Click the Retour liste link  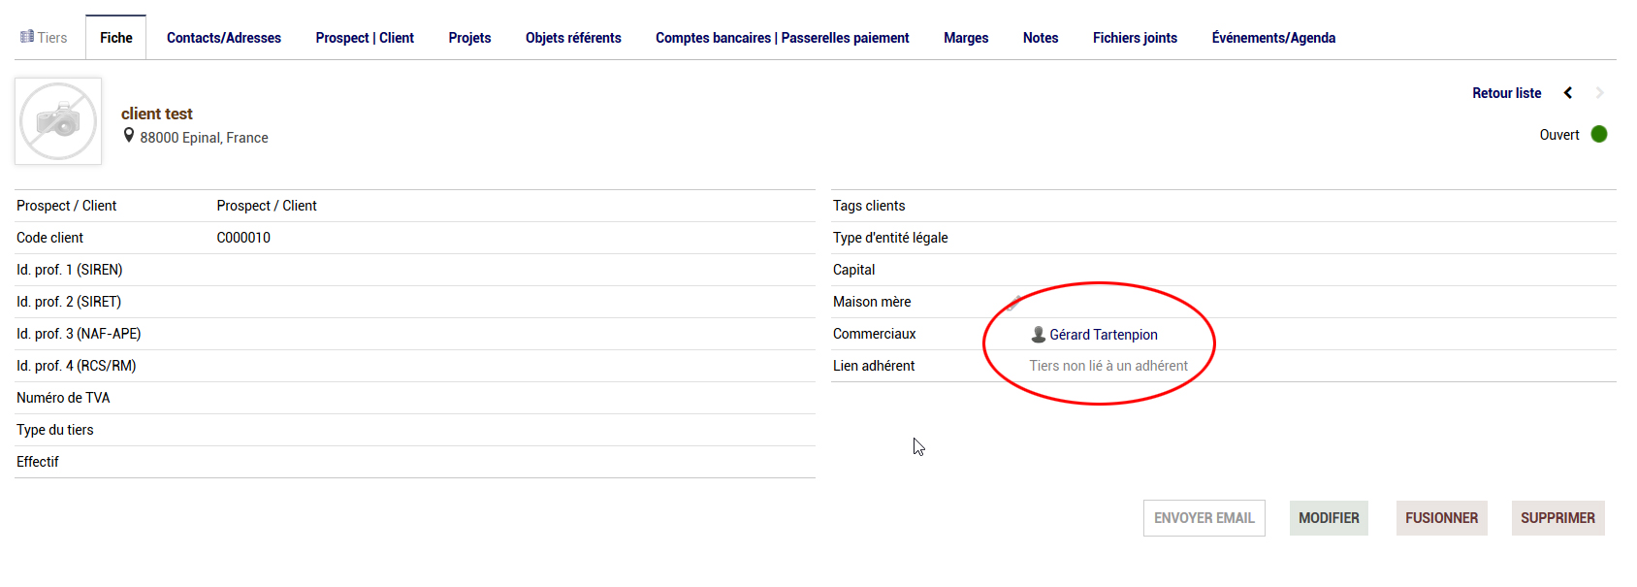pos(1506,93)
